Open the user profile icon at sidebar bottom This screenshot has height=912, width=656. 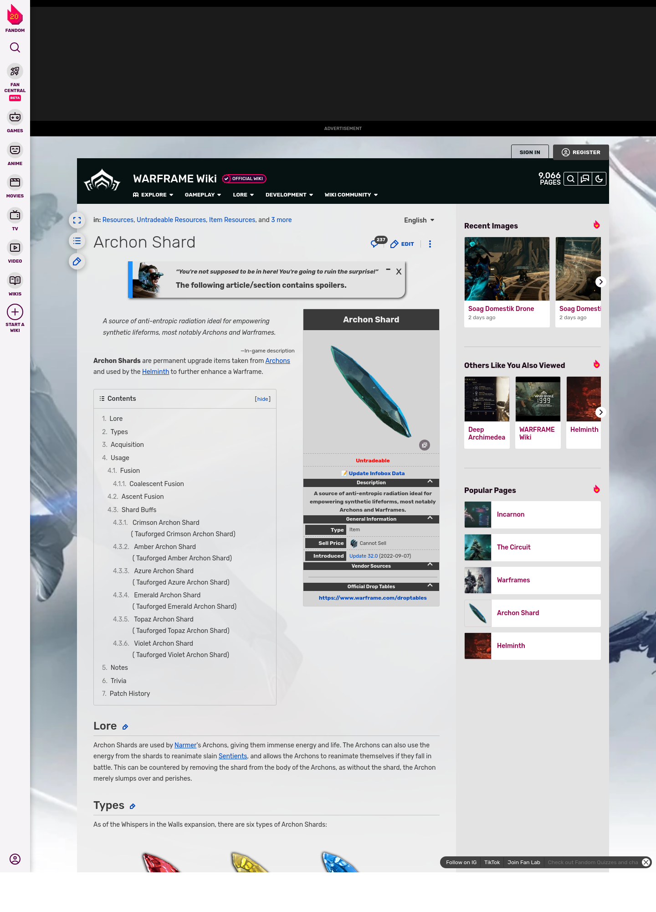[15, 859]
